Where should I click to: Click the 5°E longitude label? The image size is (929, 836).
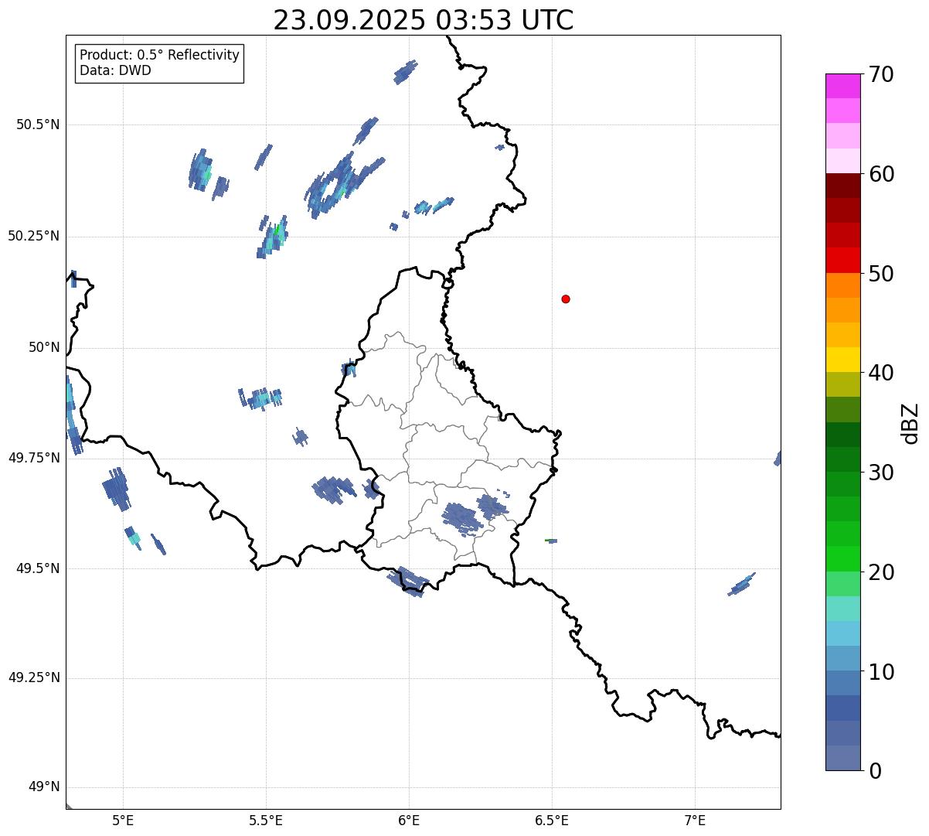[x=123, y=821]
